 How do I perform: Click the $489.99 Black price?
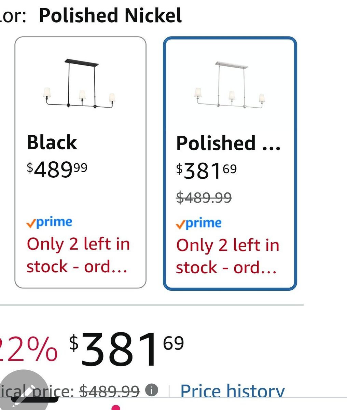click(57, 169)
